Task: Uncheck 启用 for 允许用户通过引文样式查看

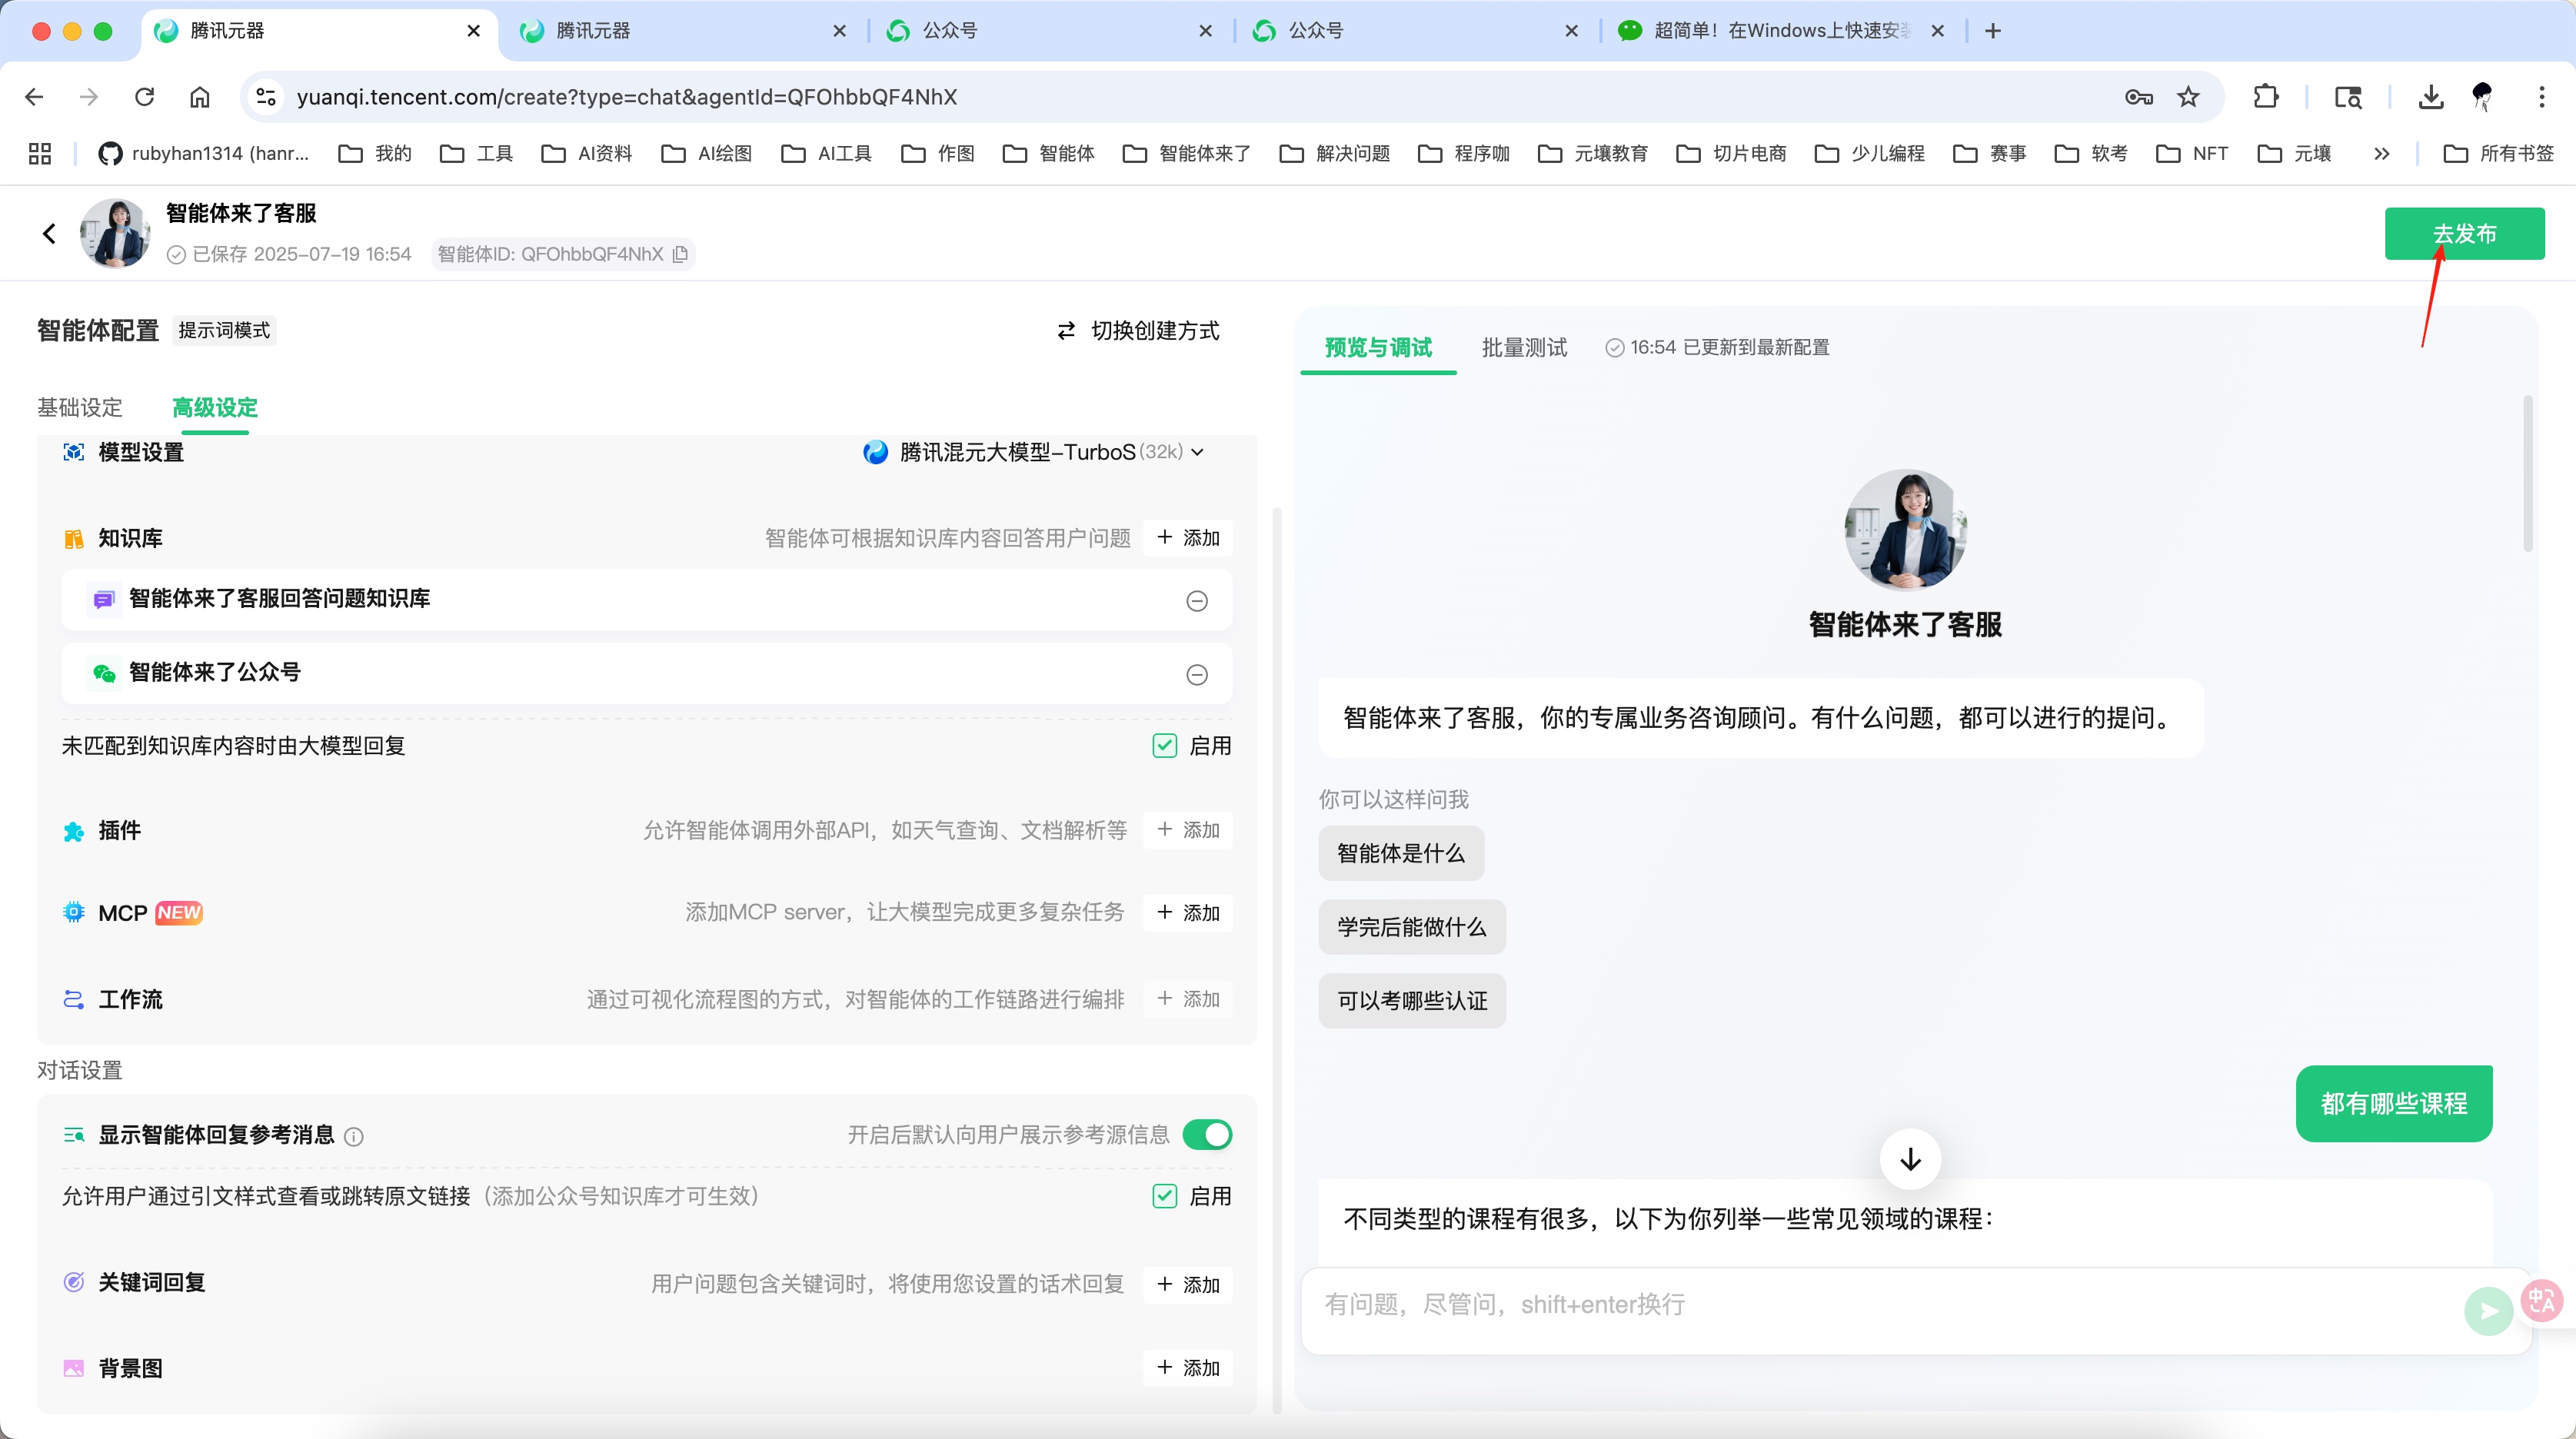Action: (1165, 1196)
